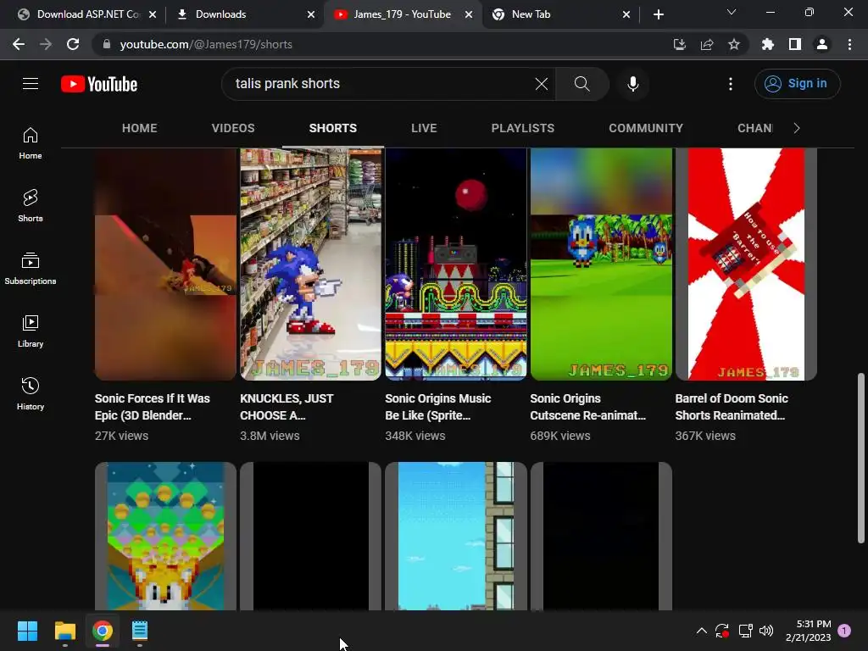Close the James_179 - YouTube tab
The height and width of the screenshot is (651, 868).
click(469, 14)
